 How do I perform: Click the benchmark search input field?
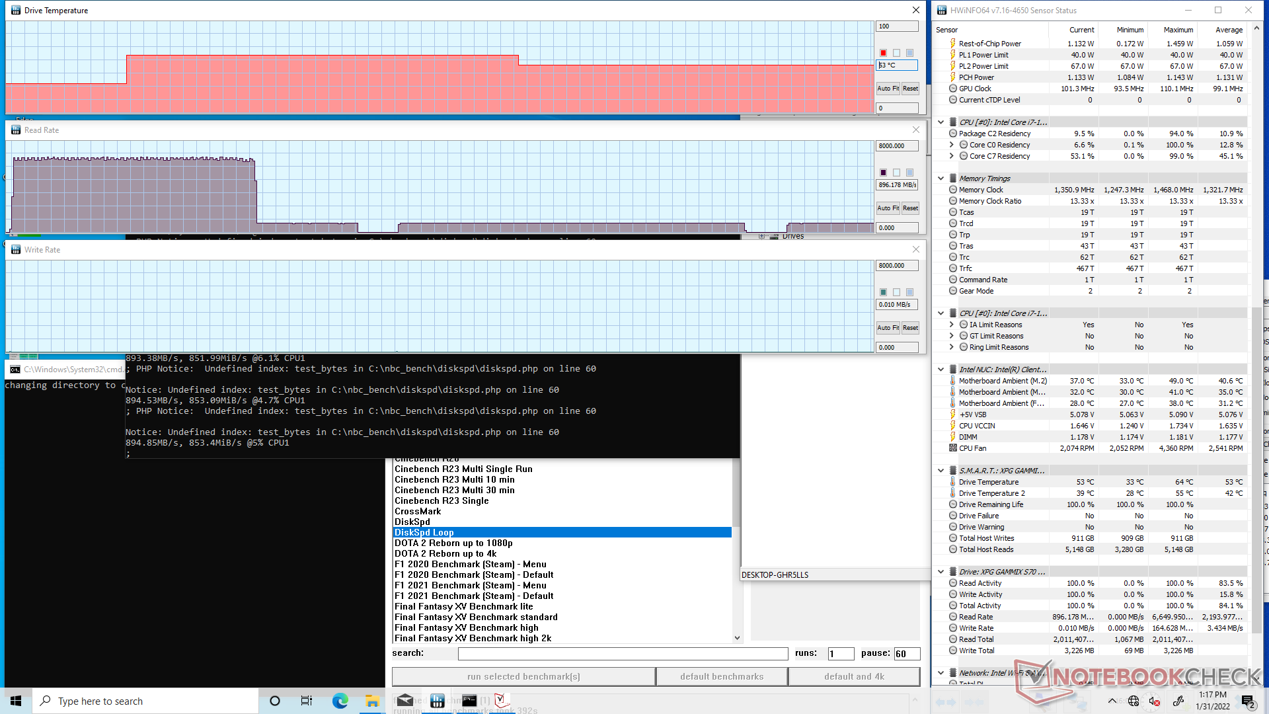coord(623,654)
